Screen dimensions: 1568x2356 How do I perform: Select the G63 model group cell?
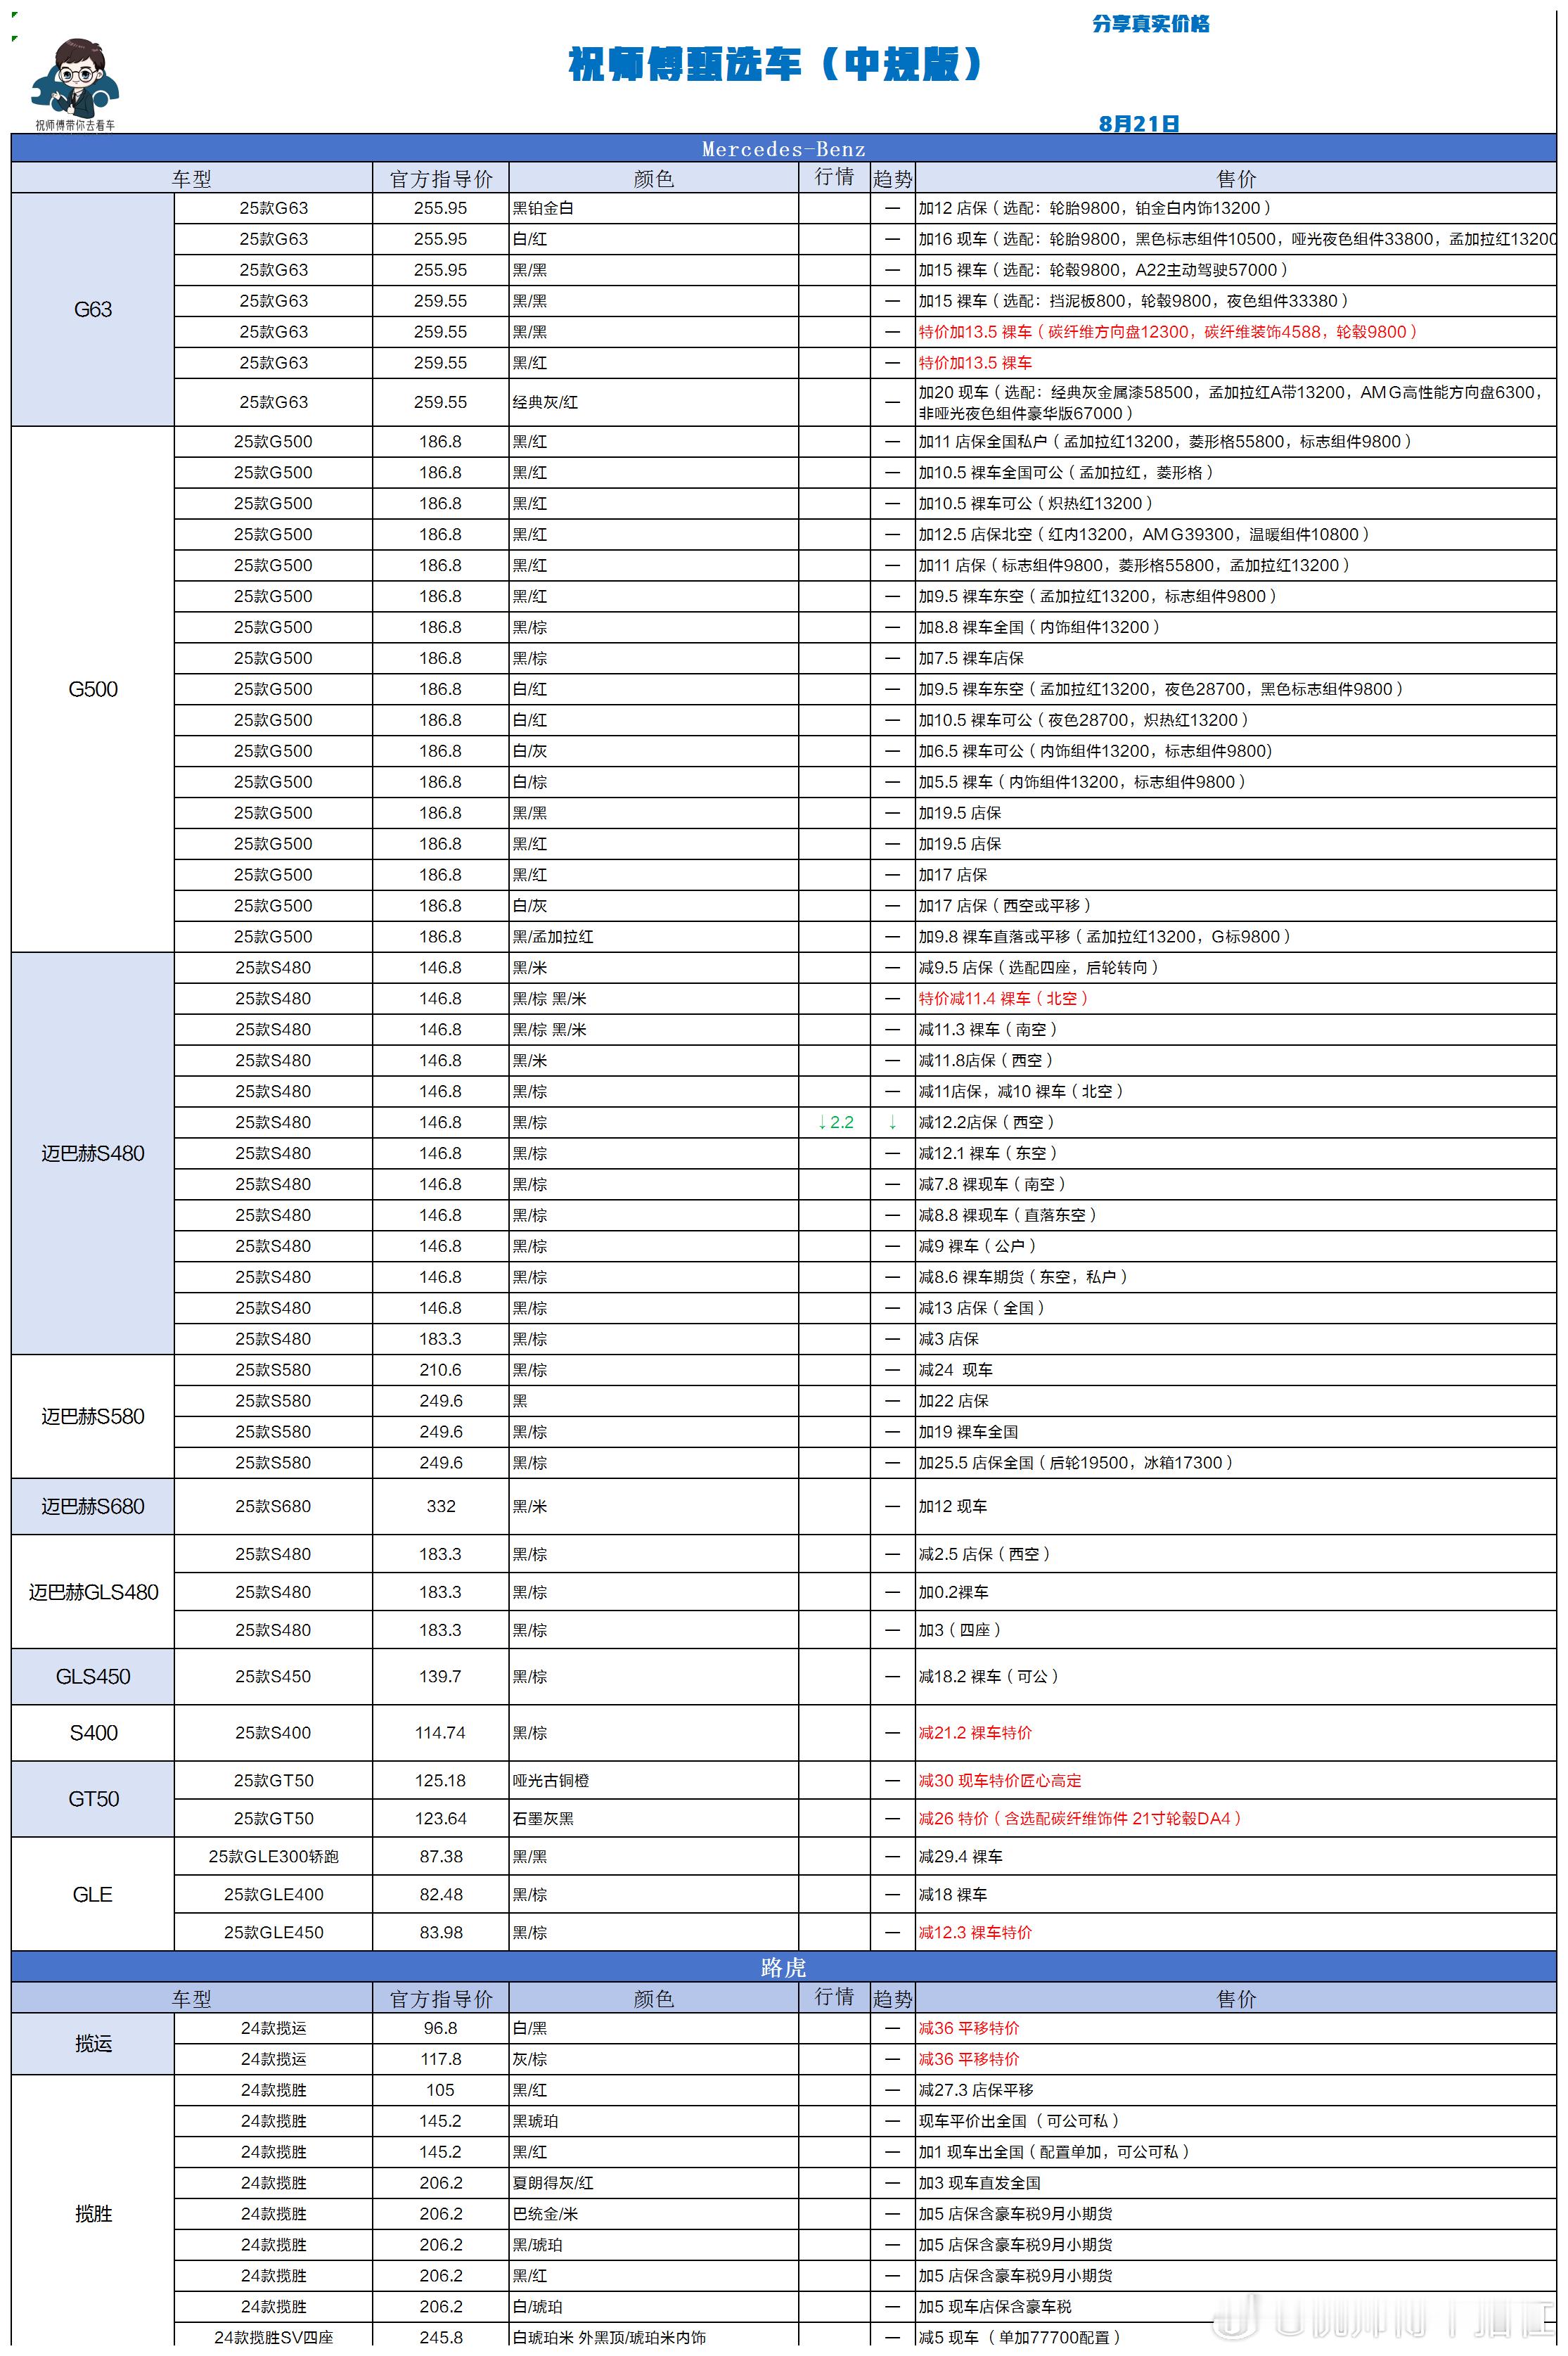click(93, 309)
